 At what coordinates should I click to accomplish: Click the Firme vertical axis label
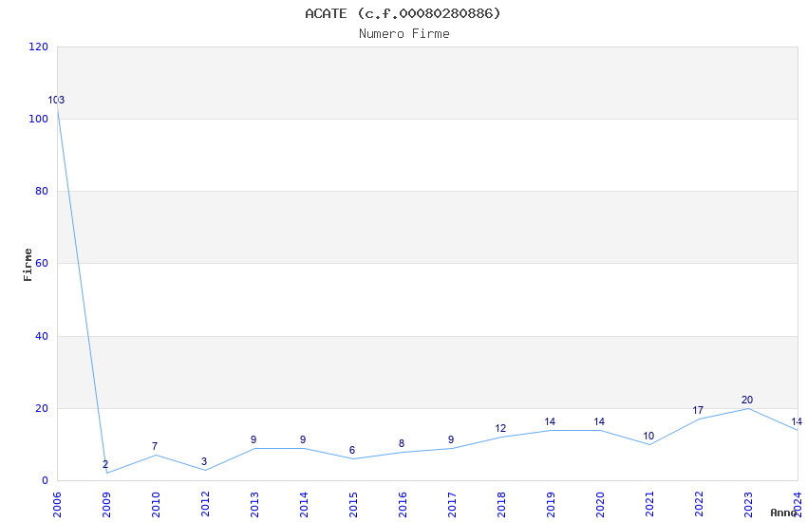click(28, 265)
